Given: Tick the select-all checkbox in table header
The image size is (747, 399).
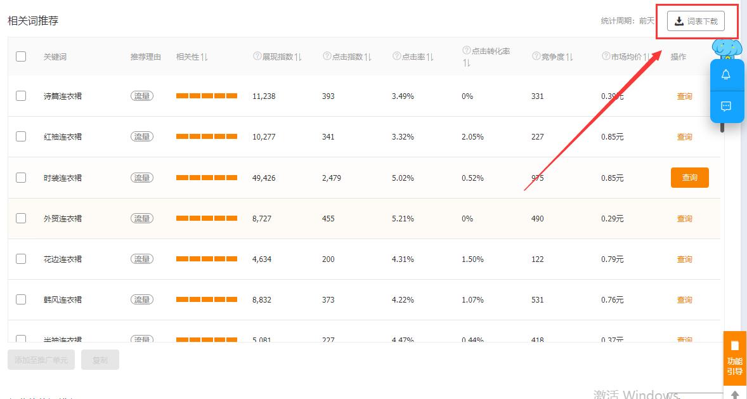Looking at the screenshot, I should pyautogui.click(x=20, y=56).
